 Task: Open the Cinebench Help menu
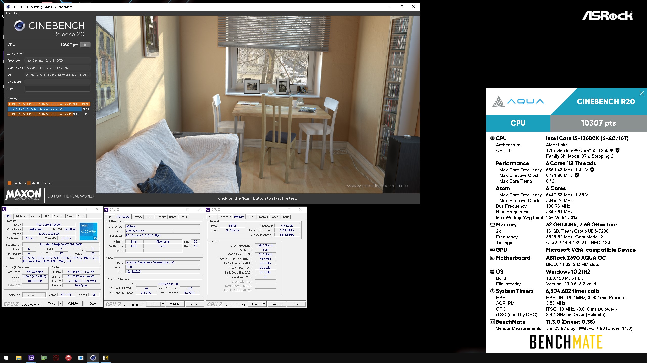(17, 13)
